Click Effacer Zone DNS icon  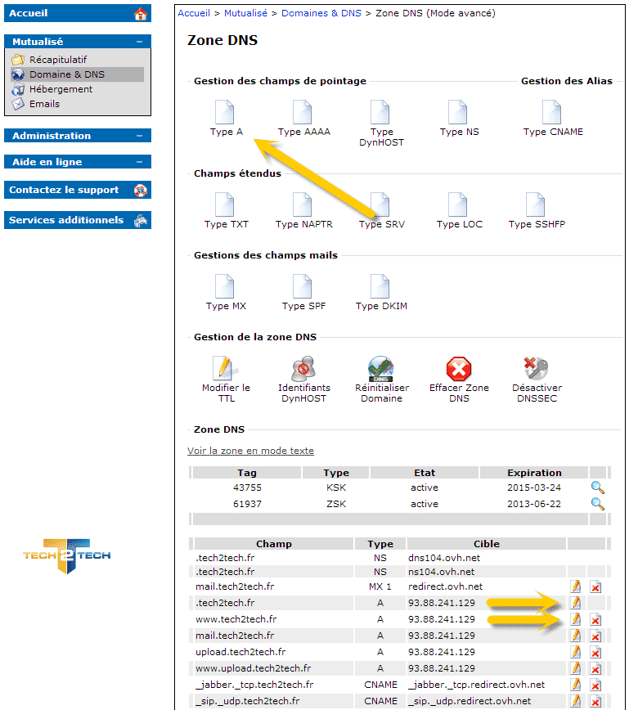459,370
